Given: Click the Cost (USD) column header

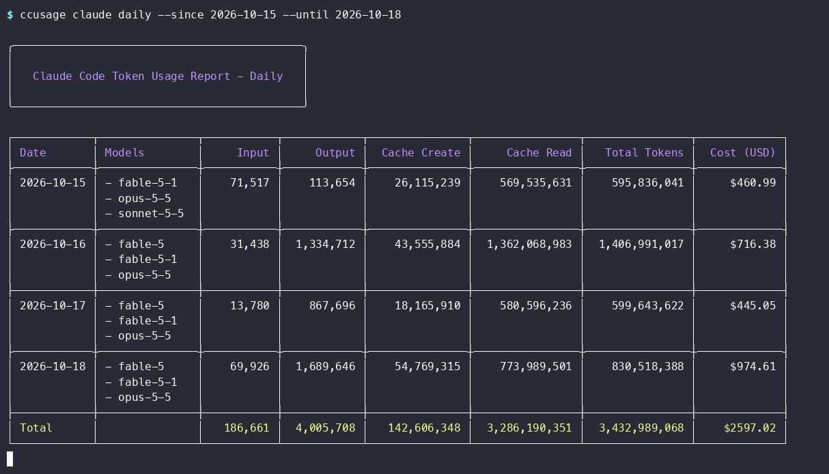Looking at the screenshot, I should (x=743, y=152).
